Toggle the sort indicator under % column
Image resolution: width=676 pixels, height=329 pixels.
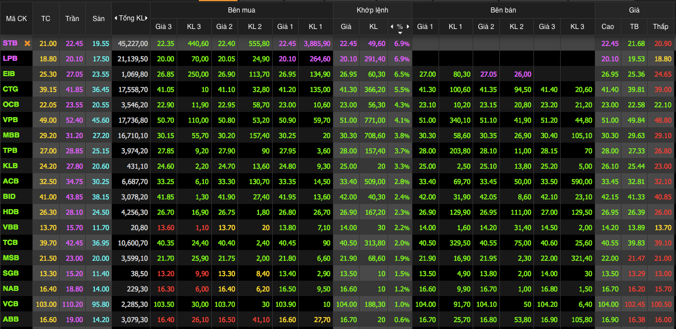400,33
